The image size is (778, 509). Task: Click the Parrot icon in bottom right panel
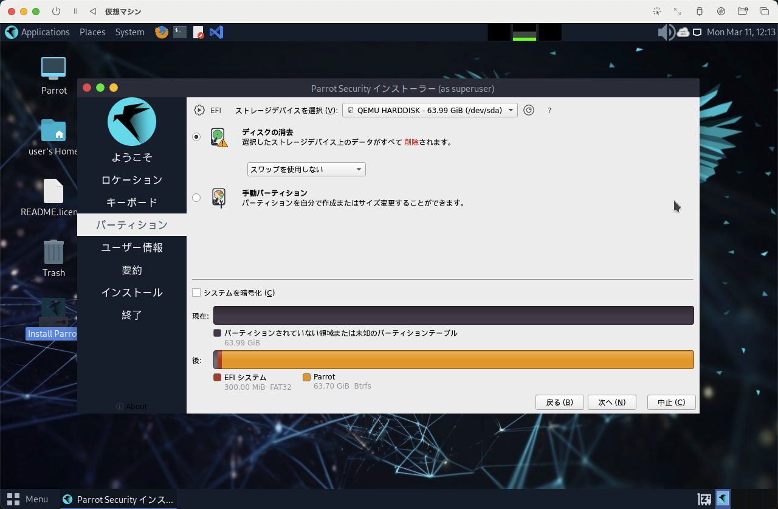point(723,499)
